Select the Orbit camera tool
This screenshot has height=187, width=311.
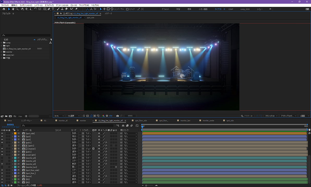click(x=22, y=9)
